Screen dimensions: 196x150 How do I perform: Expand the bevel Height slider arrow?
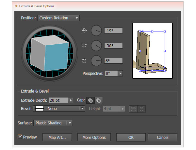tap(122, 109)
